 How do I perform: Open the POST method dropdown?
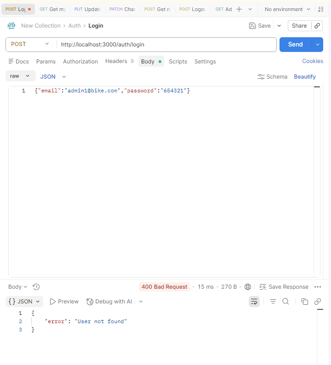pyautogui.click(x=31, y=44)
